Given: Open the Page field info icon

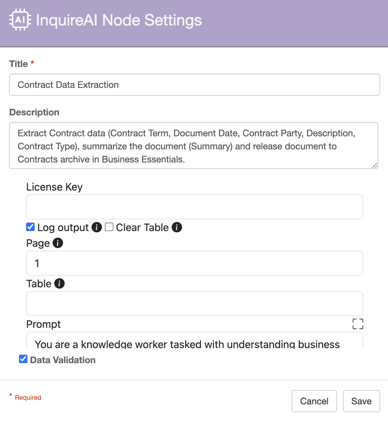Looking at the screenshot, I should (x=58, y=243).
